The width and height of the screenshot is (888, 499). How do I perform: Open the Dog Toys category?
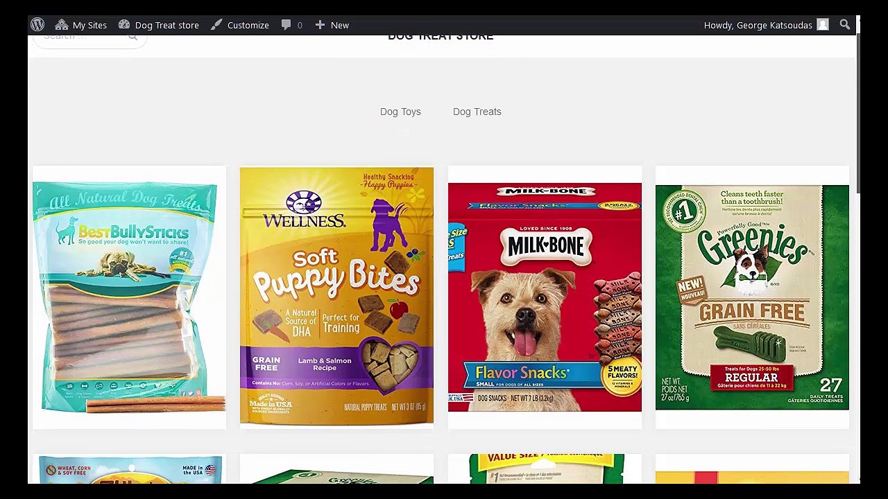400,112
